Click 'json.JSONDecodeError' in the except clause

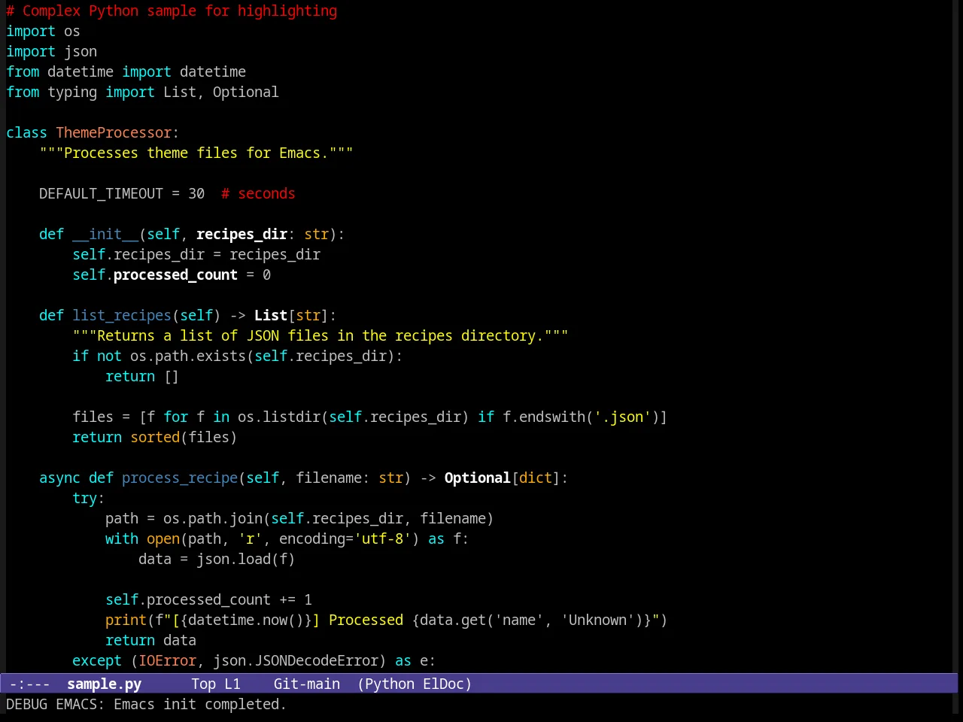click(296, 660)
